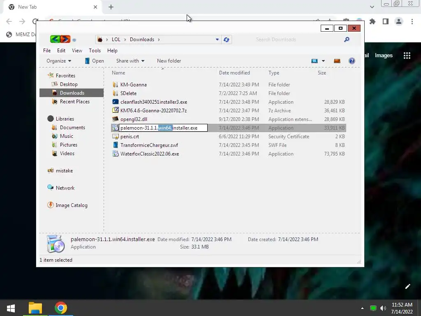The image size is (421, 316).
Task: Open the view options dropdown arrow
Action: 323,61
